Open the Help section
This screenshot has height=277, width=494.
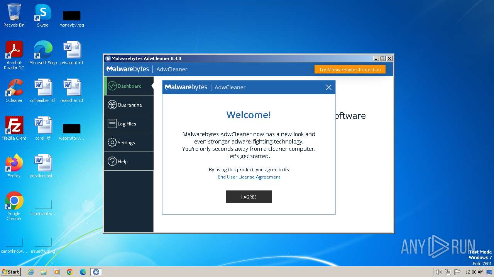[129, 162]
